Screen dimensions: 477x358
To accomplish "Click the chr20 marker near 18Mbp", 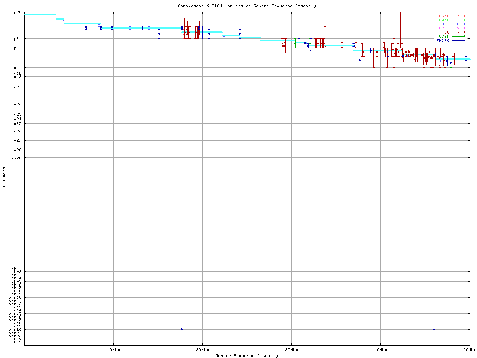I will [182, 329].
